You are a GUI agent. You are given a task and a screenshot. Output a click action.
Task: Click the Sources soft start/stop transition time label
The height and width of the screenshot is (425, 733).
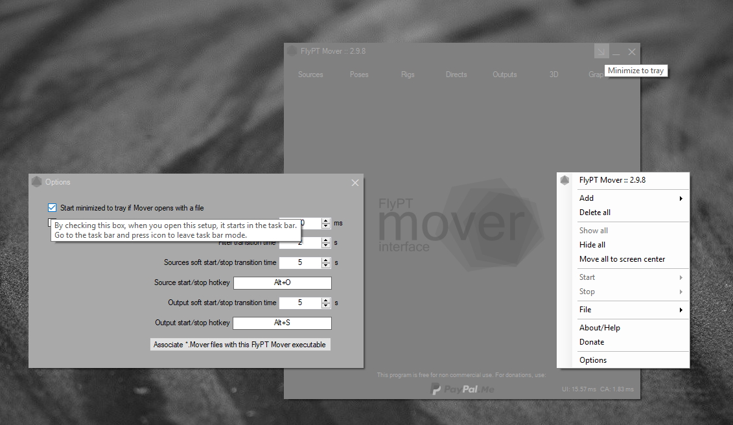coord(220,262)
